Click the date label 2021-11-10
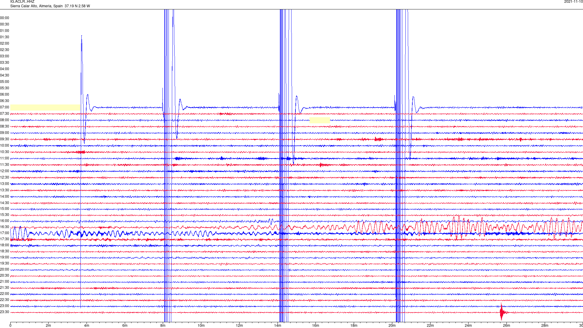 [573, 2]
